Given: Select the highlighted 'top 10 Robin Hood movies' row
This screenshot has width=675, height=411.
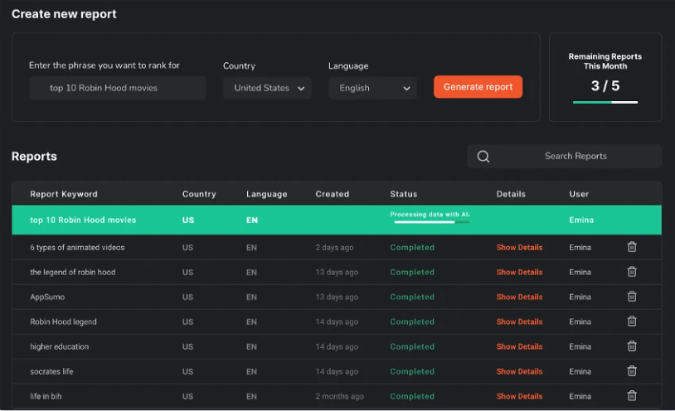Looking at the screenshot, I should (x=337, y=220).
